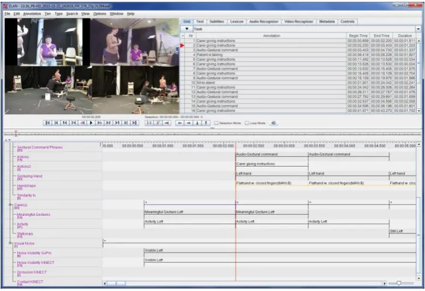Select the Noise Visibility GoPro tier
This screenshot has width=425, height=291.
pyautogui.click(x=34, y=253)
